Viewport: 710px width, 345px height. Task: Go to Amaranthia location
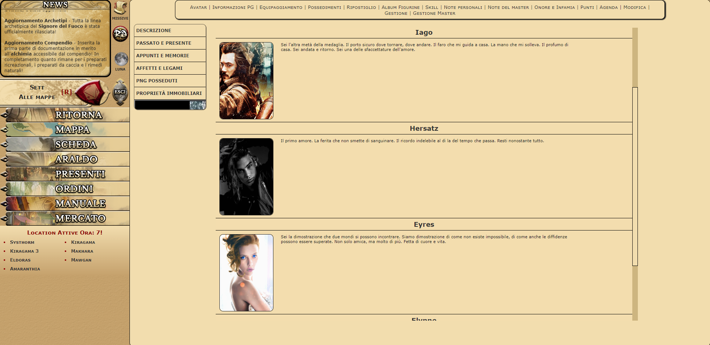[25, 269]
